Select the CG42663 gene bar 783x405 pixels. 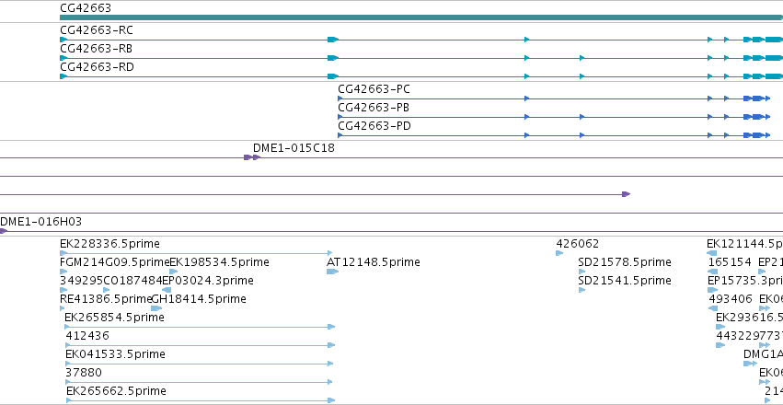421,17
